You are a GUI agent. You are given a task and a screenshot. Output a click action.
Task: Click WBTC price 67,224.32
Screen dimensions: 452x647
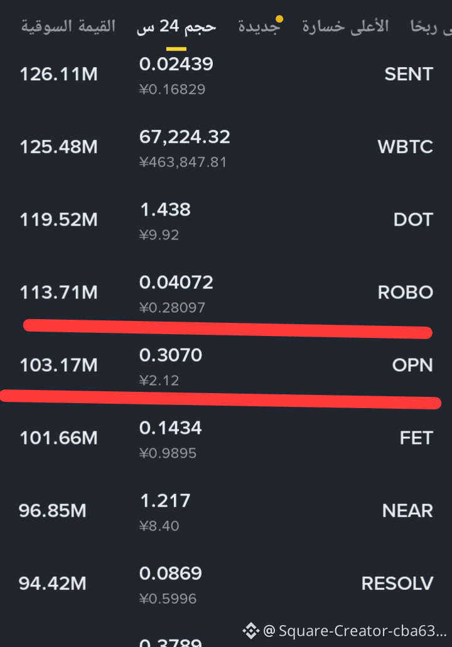(x=185, y=137)
